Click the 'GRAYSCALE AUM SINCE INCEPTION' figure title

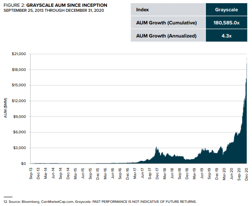pyautogui.click(x=67, y=5)
